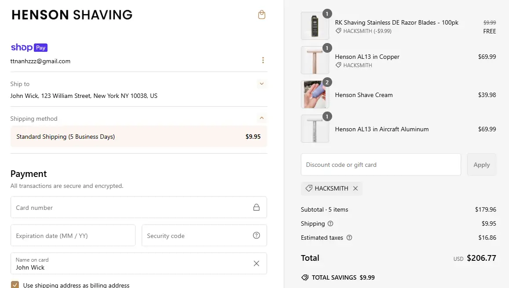Click the help icon next to Security code
Viewport: 509px width, 288px height.
pos(256,235)
